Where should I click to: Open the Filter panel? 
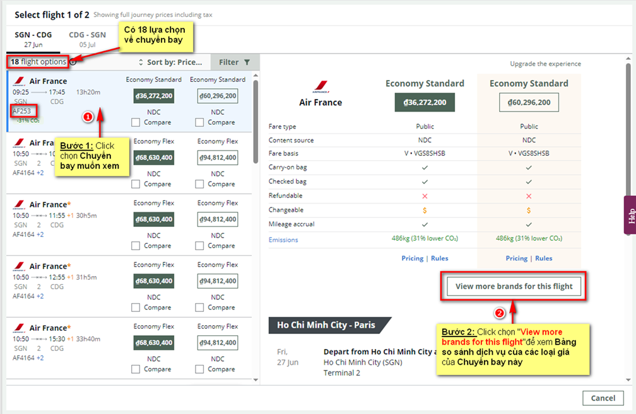pyautogui.click(x=235, y=62)
